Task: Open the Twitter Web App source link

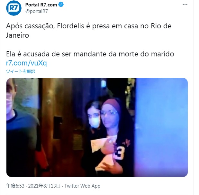Action: pyautogui.click(x=82, y=186)
